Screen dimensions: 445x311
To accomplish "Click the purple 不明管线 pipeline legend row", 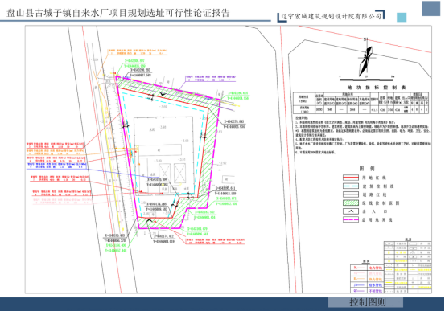I will (367, 291).
